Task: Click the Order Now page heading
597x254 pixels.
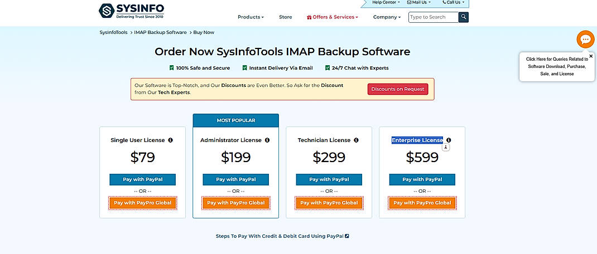Action: point(282,52)
